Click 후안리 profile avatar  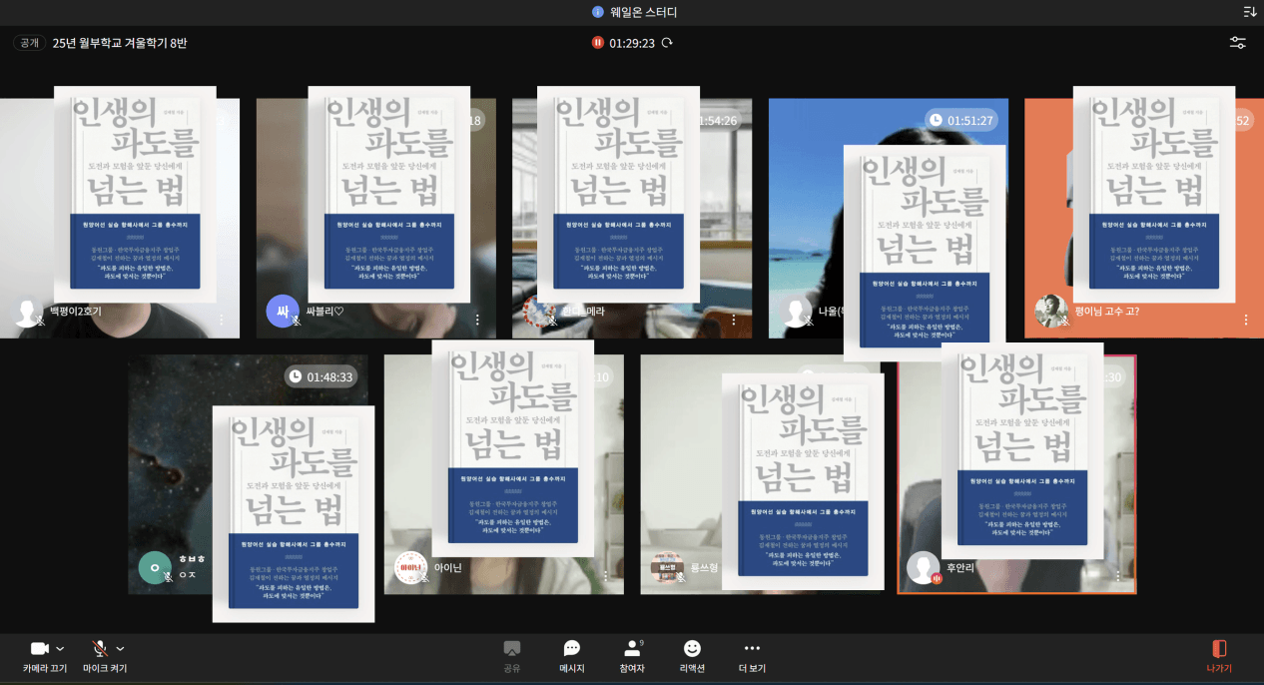click(923, 567)
